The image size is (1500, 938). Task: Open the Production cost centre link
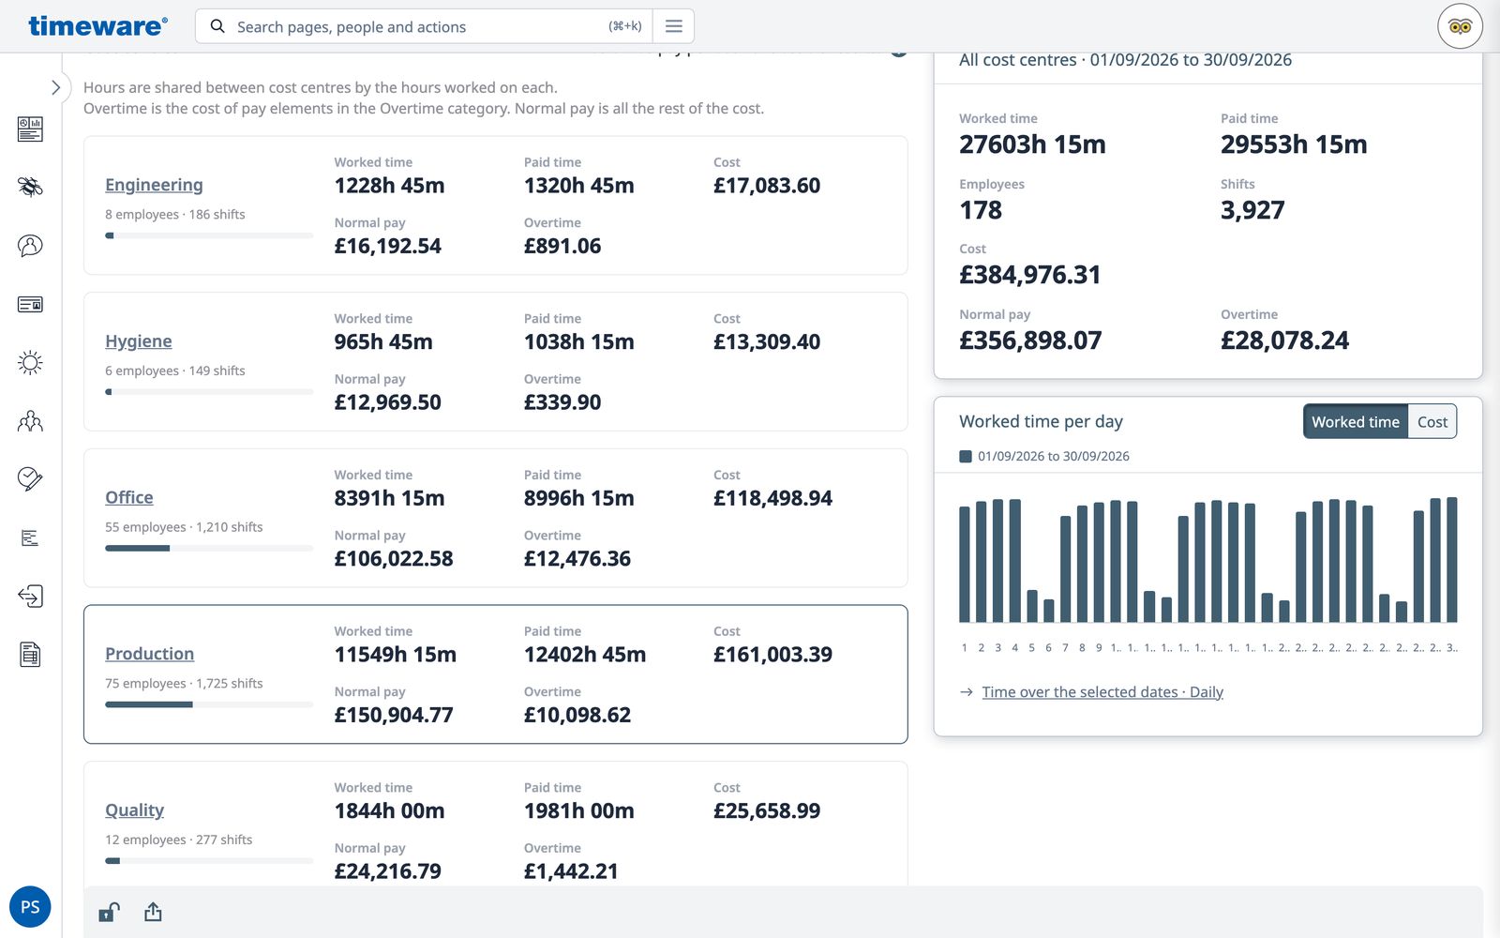tap(150, 654)
